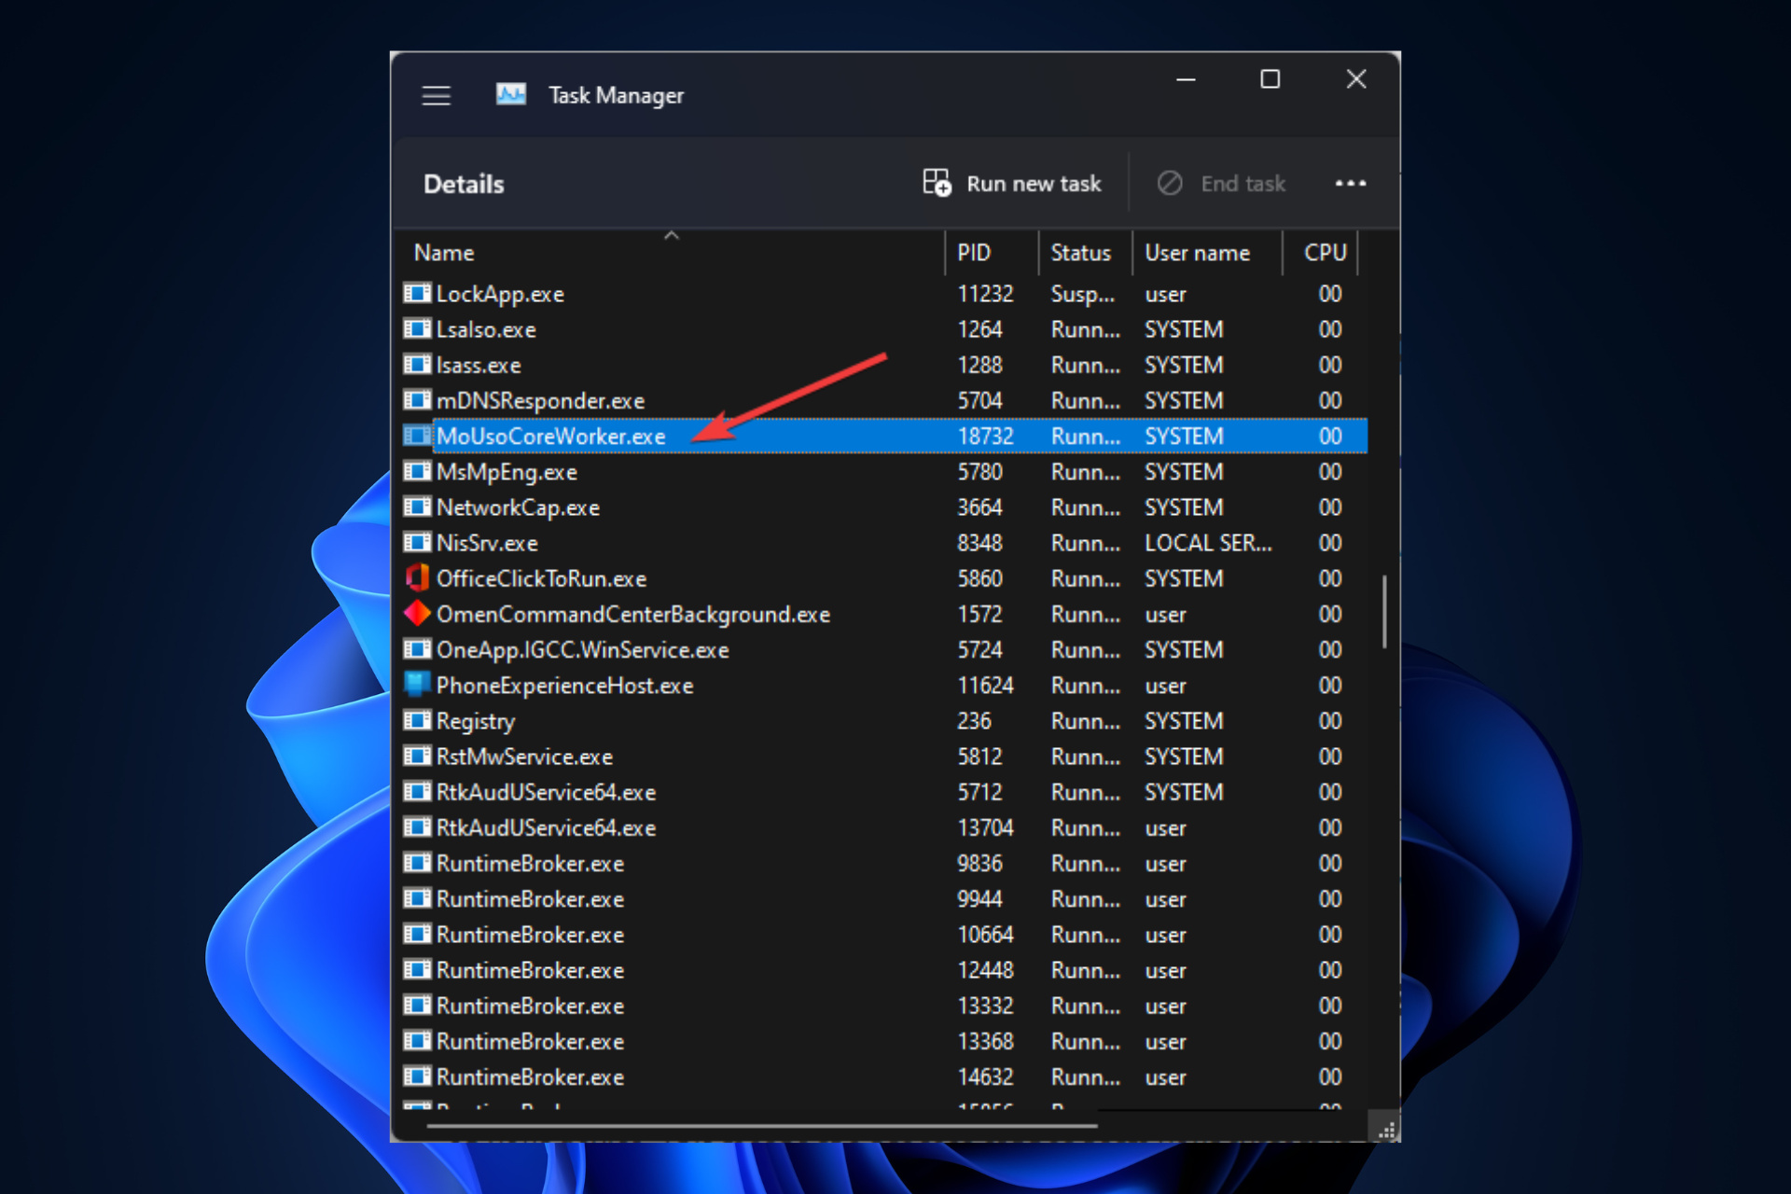Click the horizontal scrollbar at bottom
Viewport: 1791px width, 1194px height.
pyautogui.click(x=762, y=1126)
